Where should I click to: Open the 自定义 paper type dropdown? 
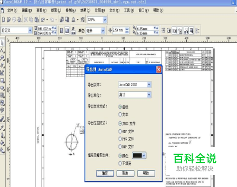(30, 30)
